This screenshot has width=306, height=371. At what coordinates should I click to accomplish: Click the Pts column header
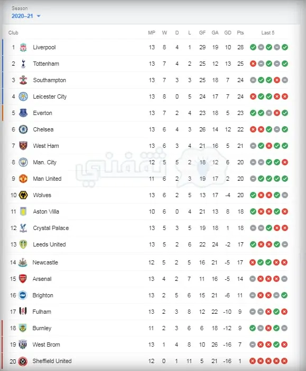[x=240, y=33]
